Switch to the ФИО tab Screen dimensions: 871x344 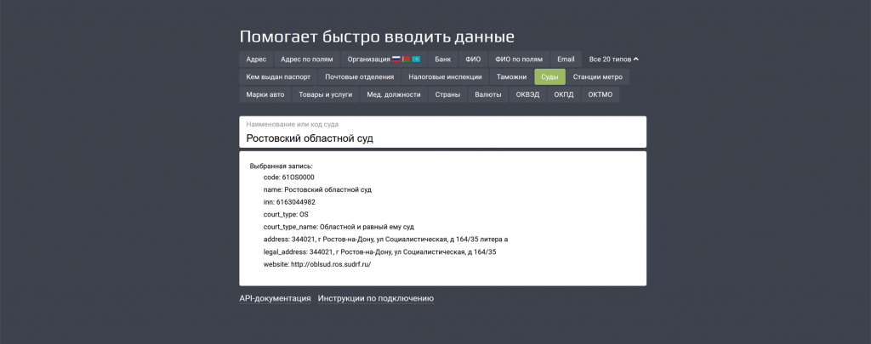tap(473, 59)
